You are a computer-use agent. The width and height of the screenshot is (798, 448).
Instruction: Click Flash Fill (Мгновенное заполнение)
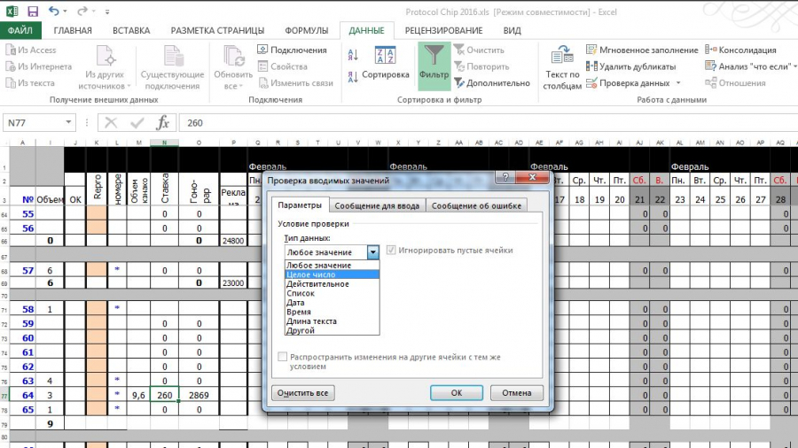(642, 50)
